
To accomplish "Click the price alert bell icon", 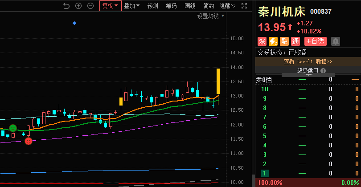I will [335, 41].
